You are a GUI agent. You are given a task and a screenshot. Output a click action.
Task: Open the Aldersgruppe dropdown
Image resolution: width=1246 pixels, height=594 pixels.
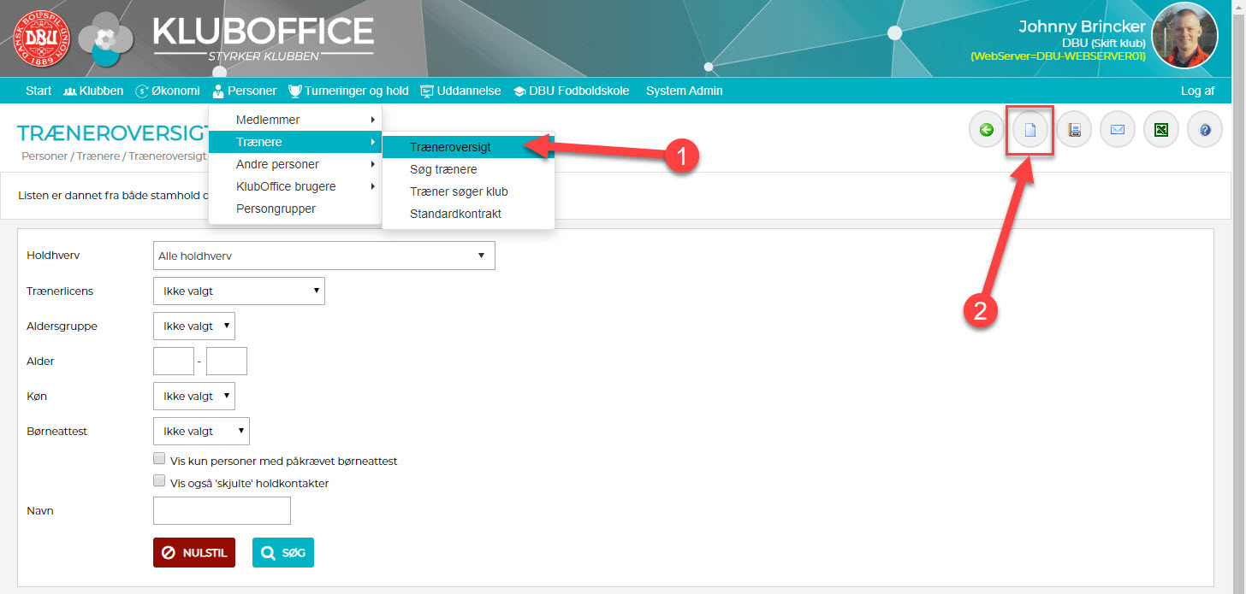click(194, 326)
